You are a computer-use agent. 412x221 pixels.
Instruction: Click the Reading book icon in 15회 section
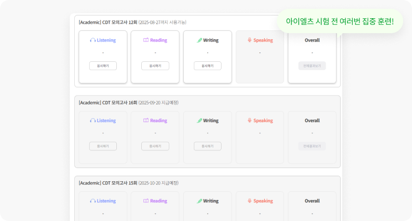pos(146,201)
